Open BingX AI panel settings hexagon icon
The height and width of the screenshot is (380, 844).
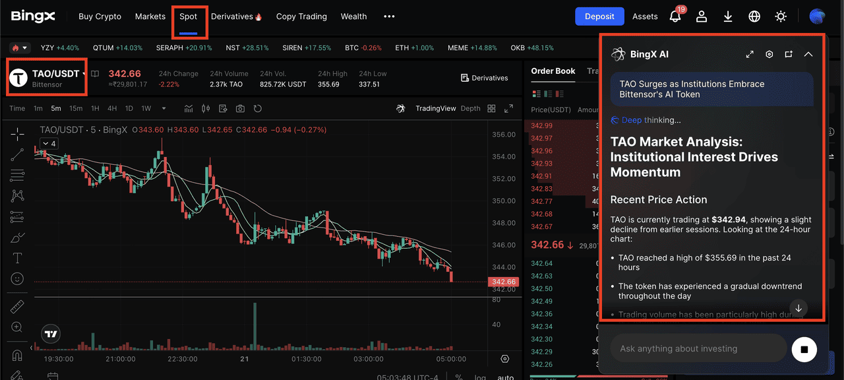(x=769, y=54)
